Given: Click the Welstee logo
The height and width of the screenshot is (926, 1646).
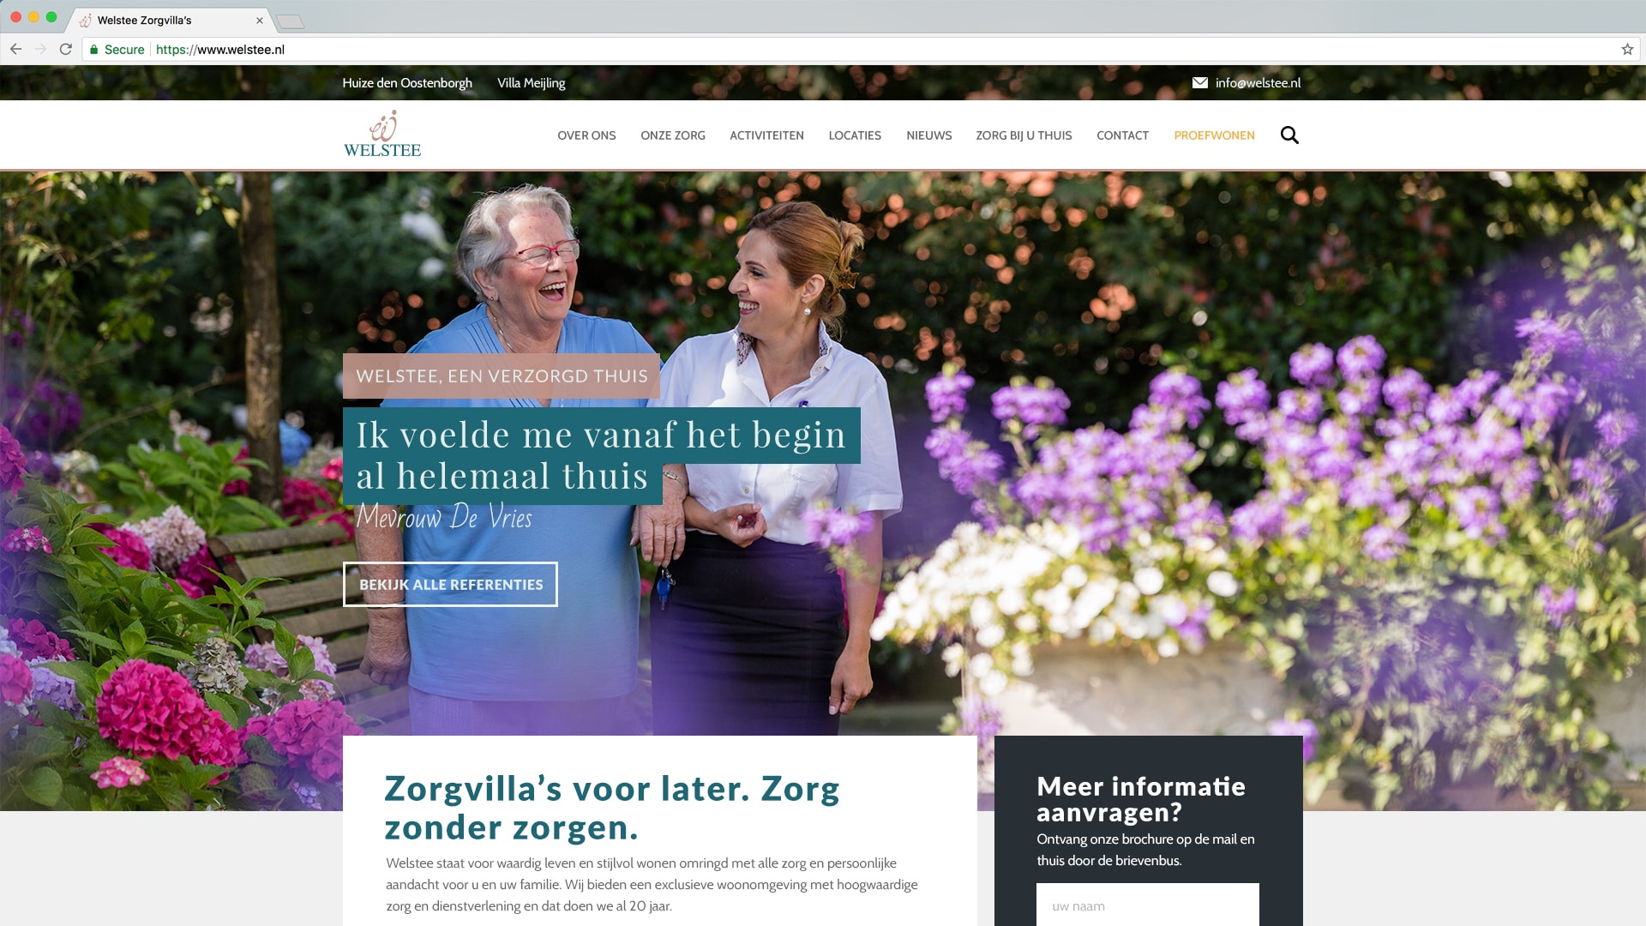Looking at the screenshot, I should coord(382,135).
